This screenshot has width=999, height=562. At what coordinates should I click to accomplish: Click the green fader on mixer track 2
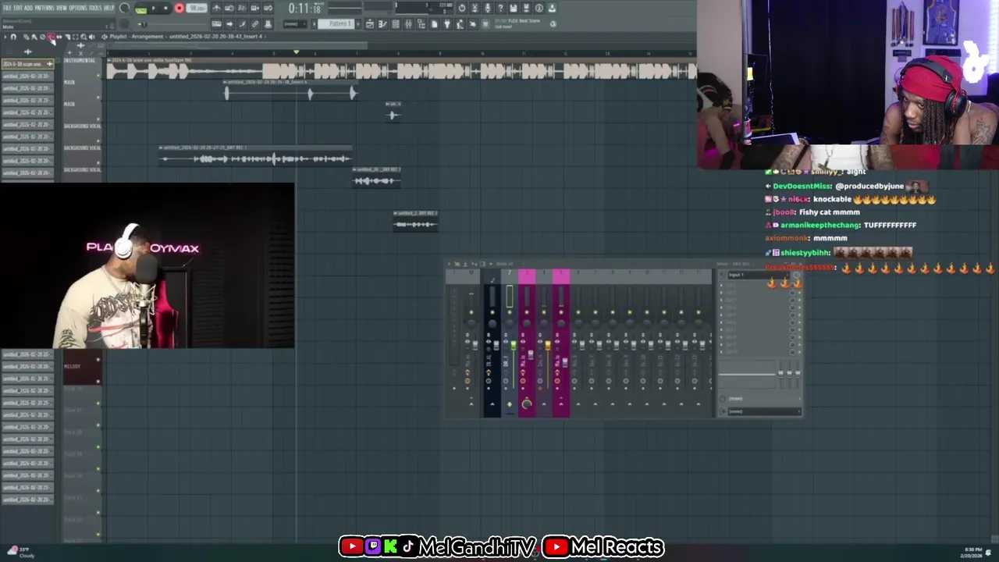pos(514,345)
